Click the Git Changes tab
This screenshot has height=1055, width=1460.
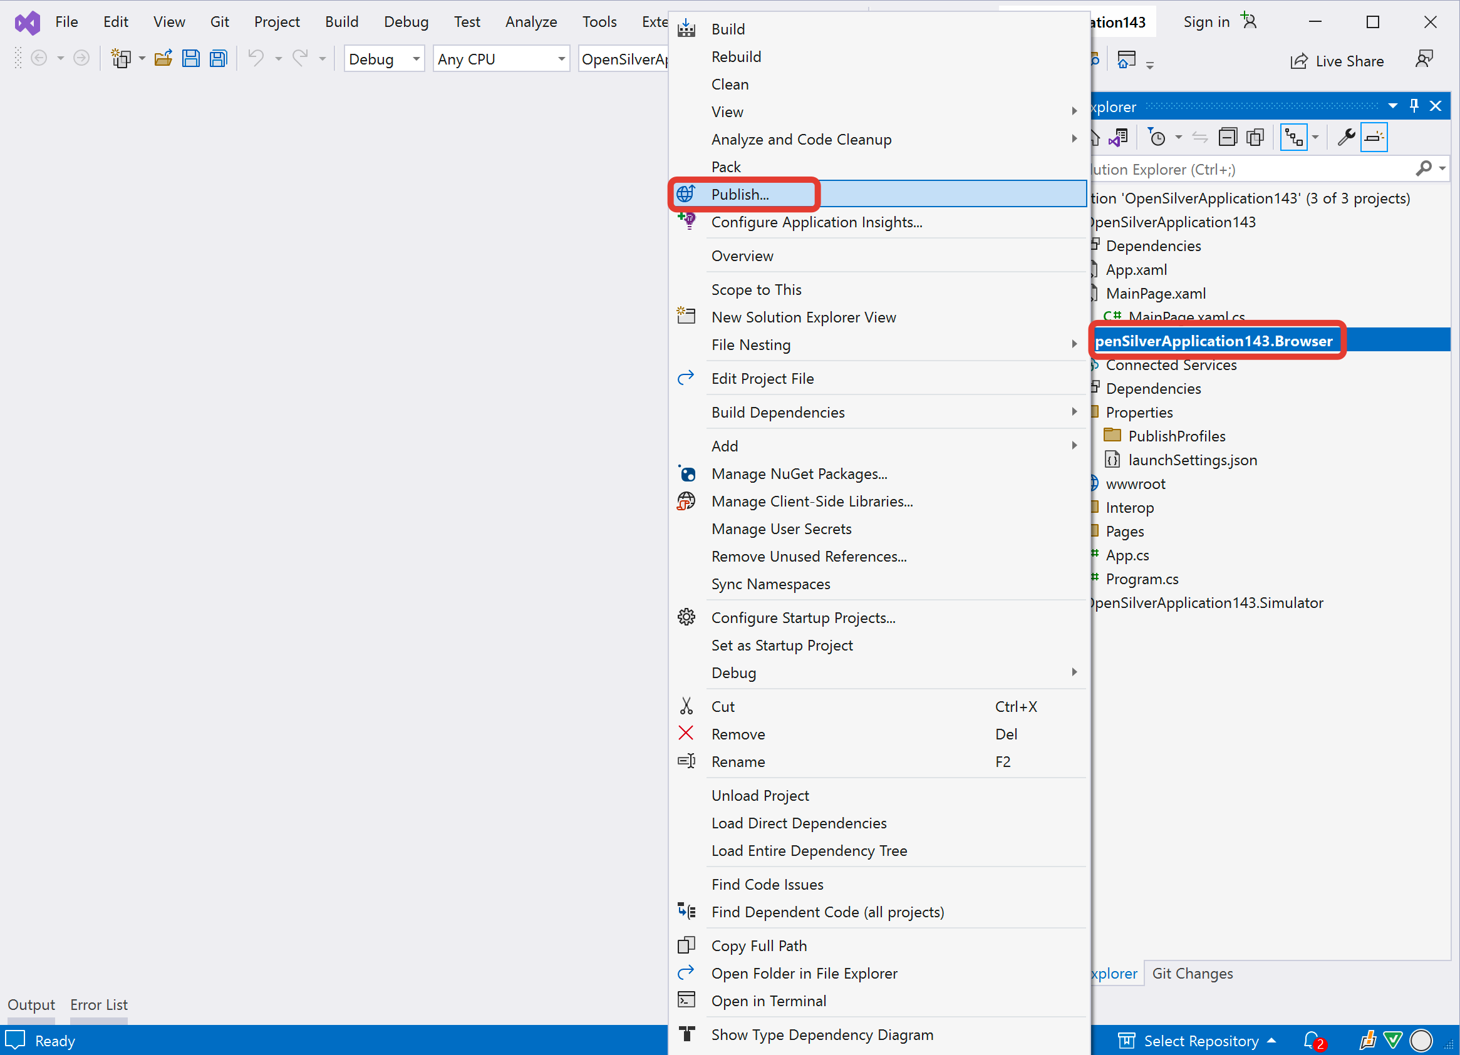[1193, 972]
